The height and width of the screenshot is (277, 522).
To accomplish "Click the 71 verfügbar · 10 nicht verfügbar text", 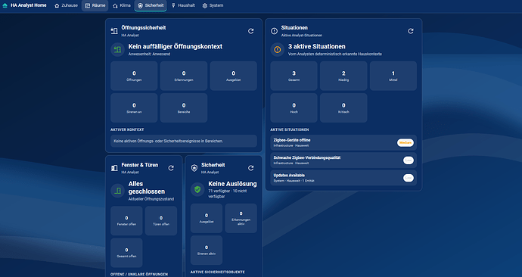I will point(228,194).
